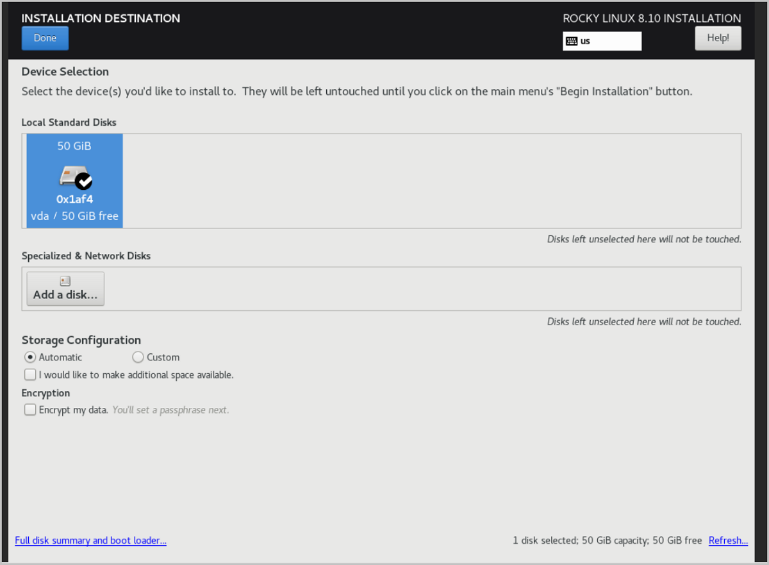Click the vda / 50 GiB free label

[74, 216]
